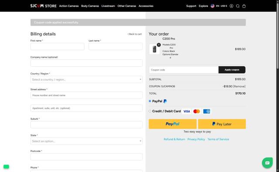Open the State dropdown
The width and height of the screenshot is (279, 172).
(86, 141)
